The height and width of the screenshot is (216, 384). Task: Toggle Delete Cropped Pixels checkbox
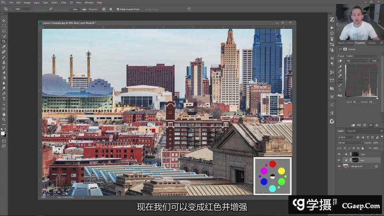(x=118, y=9)
